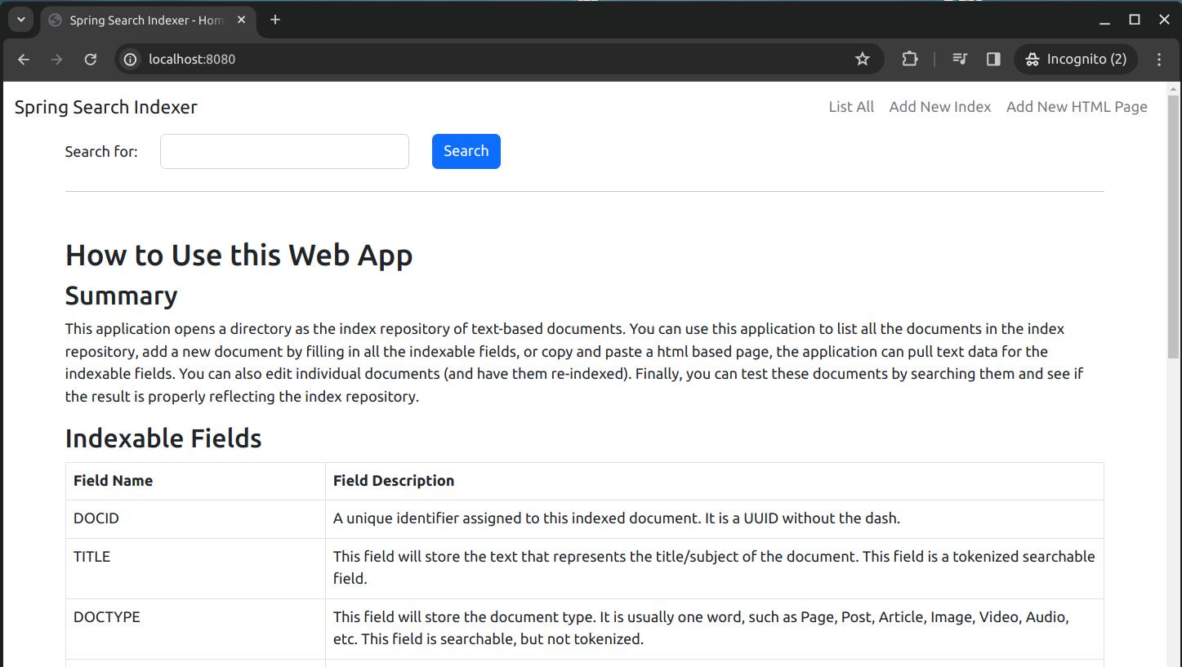View site information icon in address bar
The width and height of the screenshot is (1182, 667).
tap(130, 59)
